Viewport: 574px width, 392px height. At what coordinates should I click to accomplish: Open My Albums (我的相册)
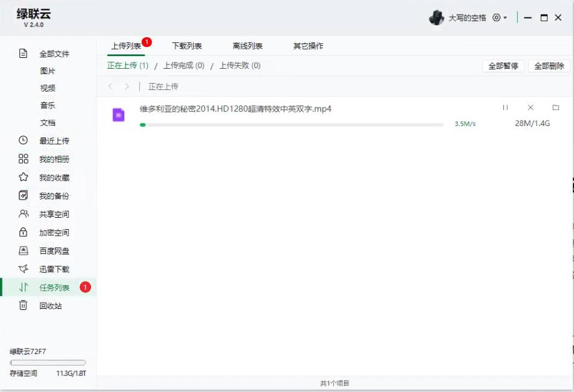pos(54,159)
